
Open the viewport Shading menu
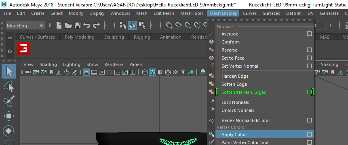tap(48, 64)
